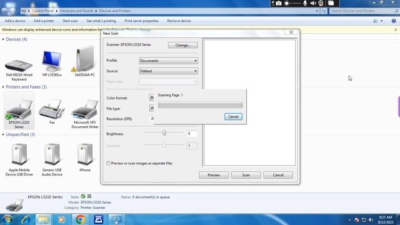Select the Microsoft XPS Document Writer icon
Viewport: 400px width, 225px height.
click(85, 109)
